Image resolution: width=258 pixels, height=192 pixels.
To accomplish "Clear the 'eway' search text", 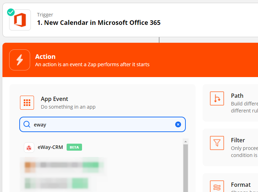I will pyautogui.click(x=178, y=124).
